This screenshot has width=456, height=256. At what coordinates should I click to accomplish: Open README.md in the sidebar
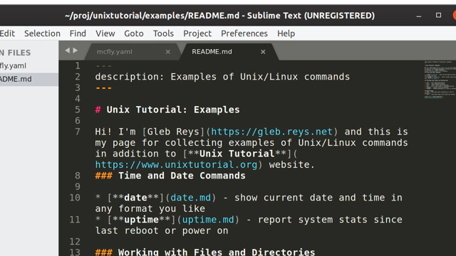[29, 79]
